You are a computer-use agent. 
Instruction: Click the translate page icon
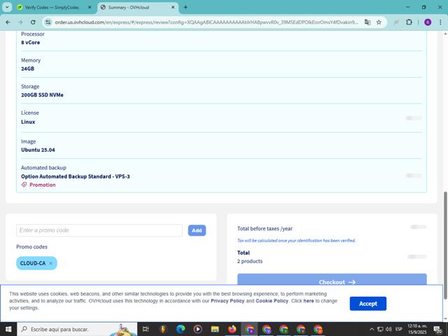(367, 22)
